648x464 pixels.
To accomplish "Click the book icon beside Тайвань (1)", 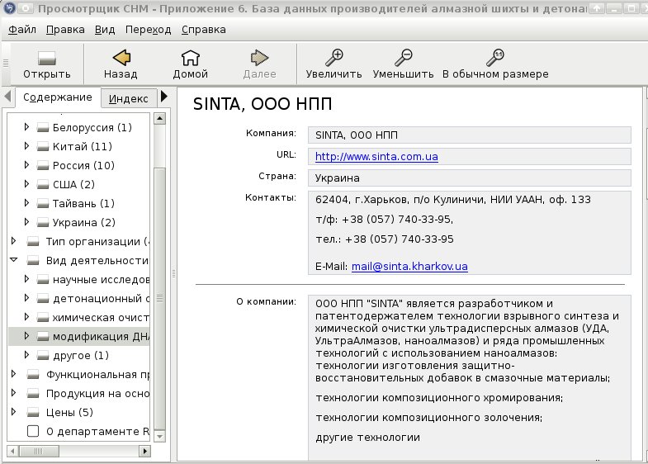I will pos(43,204).
